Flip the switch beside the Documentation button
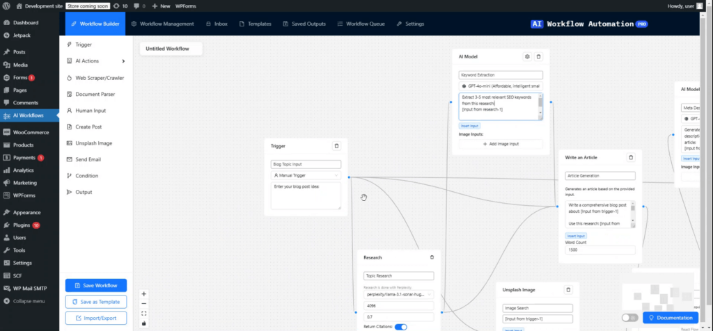 (629, 318)
